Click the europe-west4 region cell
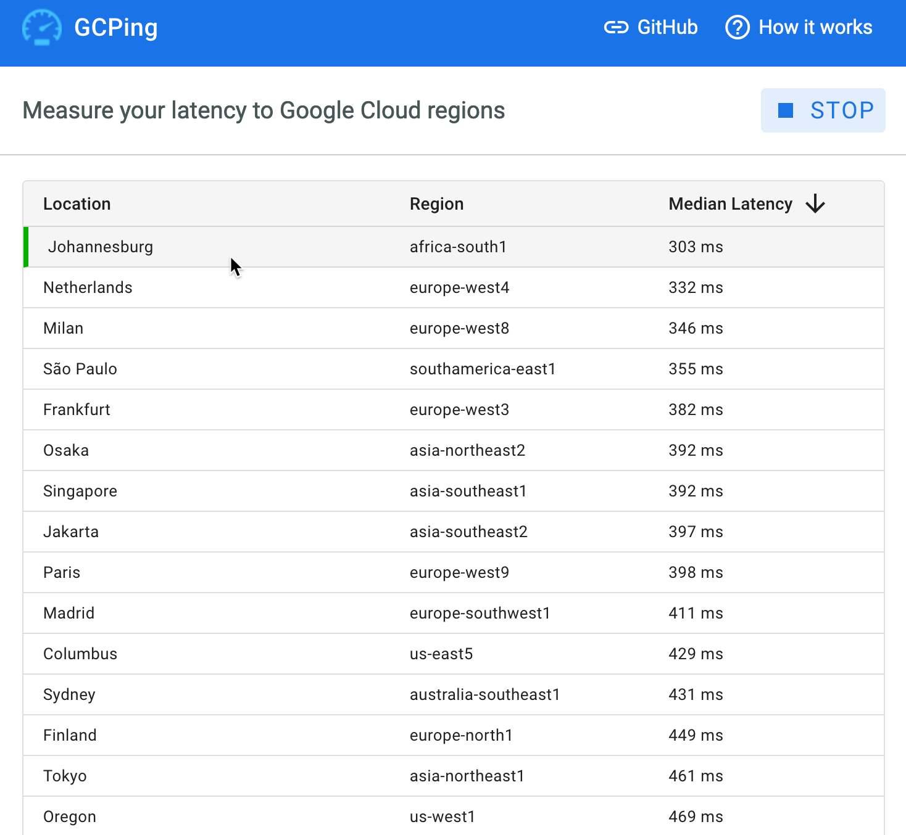This screenshot has height=835, width=906. 459,287
